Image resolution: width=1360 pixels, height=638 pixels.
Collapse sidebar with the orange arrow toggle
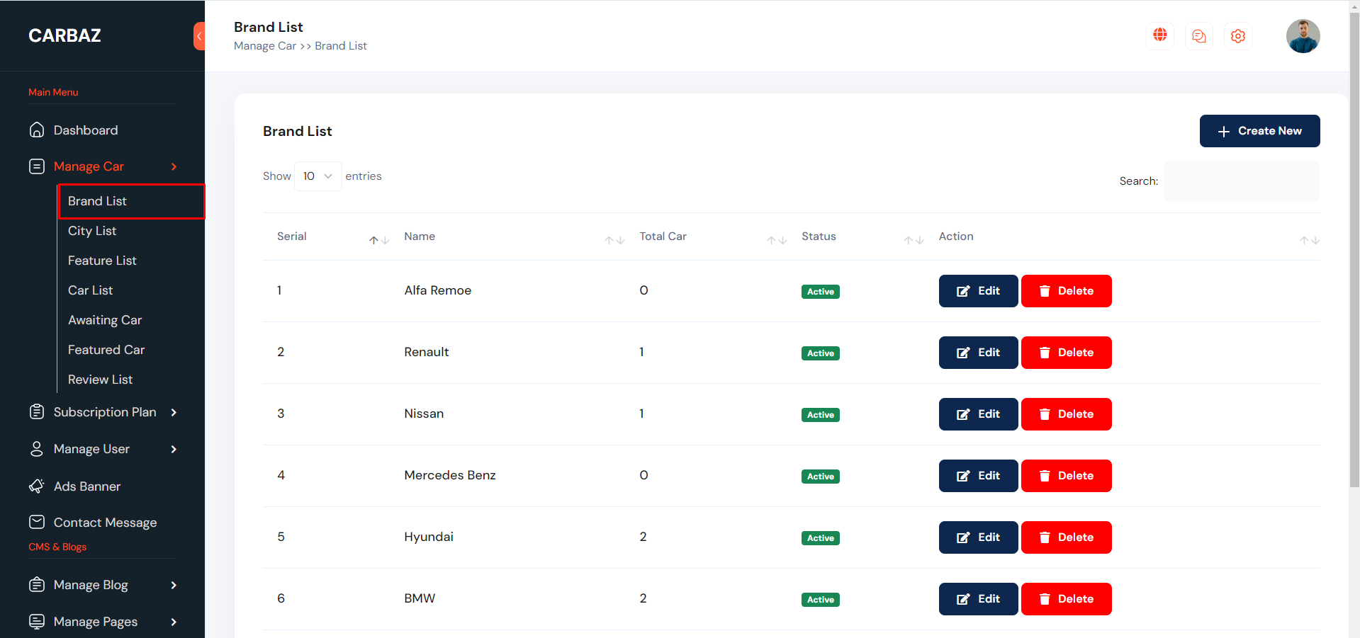click(x=199, y=36)
